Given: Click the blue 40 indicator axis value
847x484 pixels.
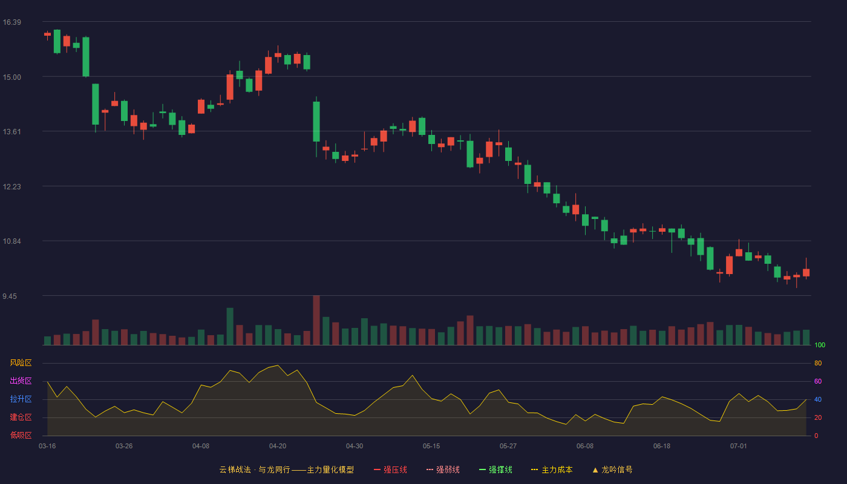Looking at the screenshot, I should click(818, 399).
